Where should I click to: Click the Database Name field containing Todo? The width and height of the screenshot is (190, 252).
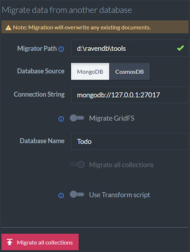click(x=130, y=142)
